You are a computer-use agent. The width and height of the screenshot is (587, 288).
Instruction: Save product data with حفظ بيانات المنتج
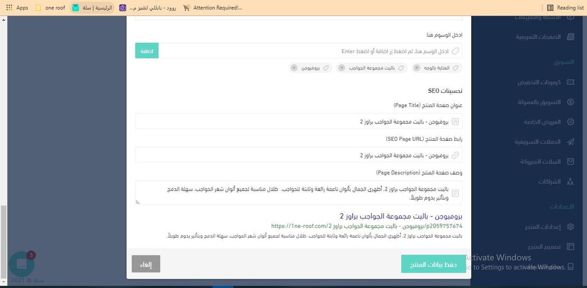433,264
